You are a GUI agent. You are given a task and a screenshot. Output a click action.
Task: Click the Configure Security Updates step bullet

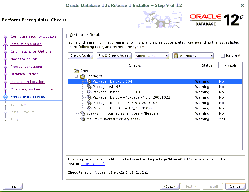6,37
